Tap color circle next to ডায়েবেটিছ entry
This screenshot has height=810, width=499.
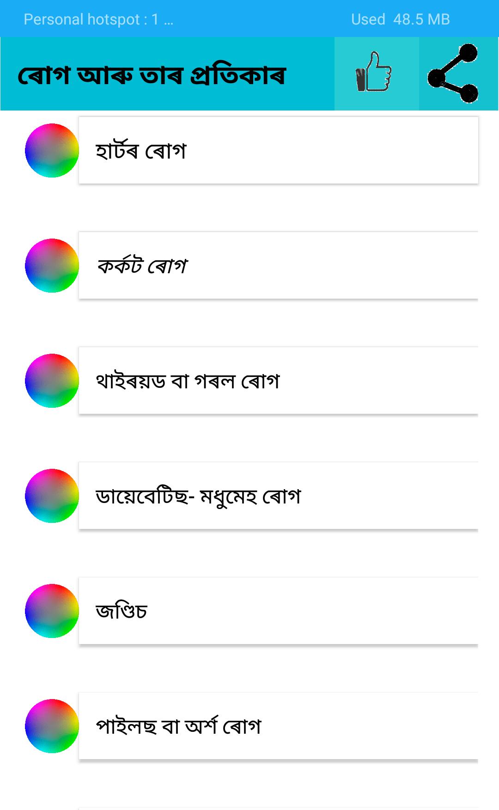[x=52, y=496]
